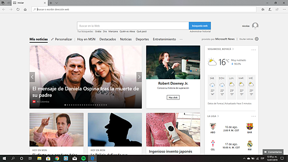The image size is (288, 162).
Task: Switch to Entretenimiento tab
Action: 164,39
